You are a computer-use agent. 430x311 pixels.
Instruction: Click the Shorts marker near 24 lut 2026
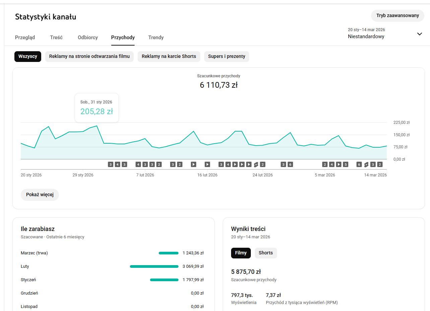click(x=256, y=164)
